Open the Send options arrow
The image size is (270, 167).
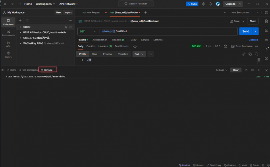click(x=256, y=31)
